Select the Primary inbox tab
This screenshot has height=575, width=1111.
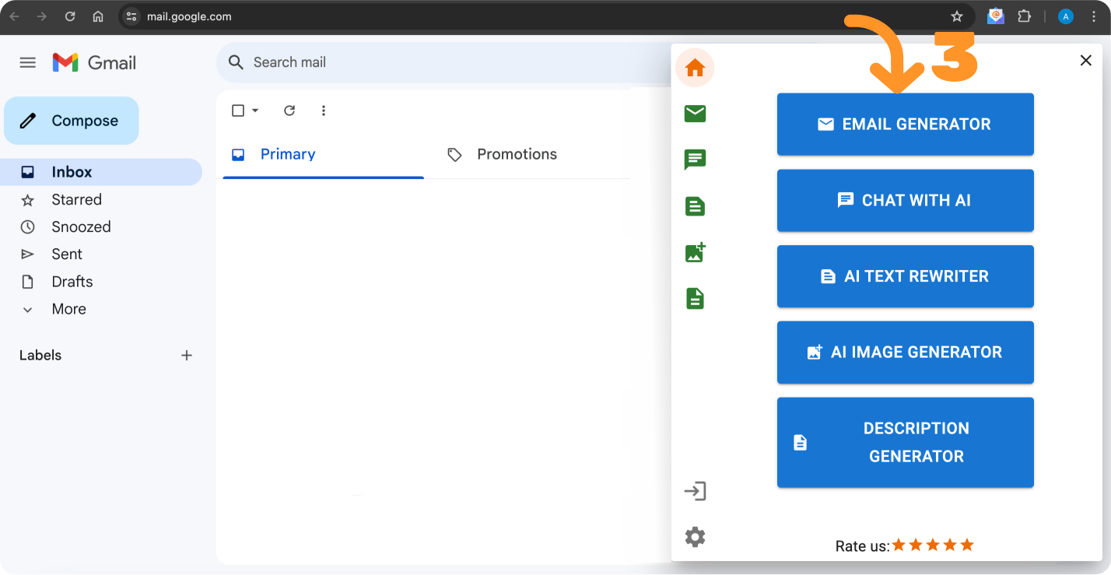pyautogui.click(x=287, y=154)
